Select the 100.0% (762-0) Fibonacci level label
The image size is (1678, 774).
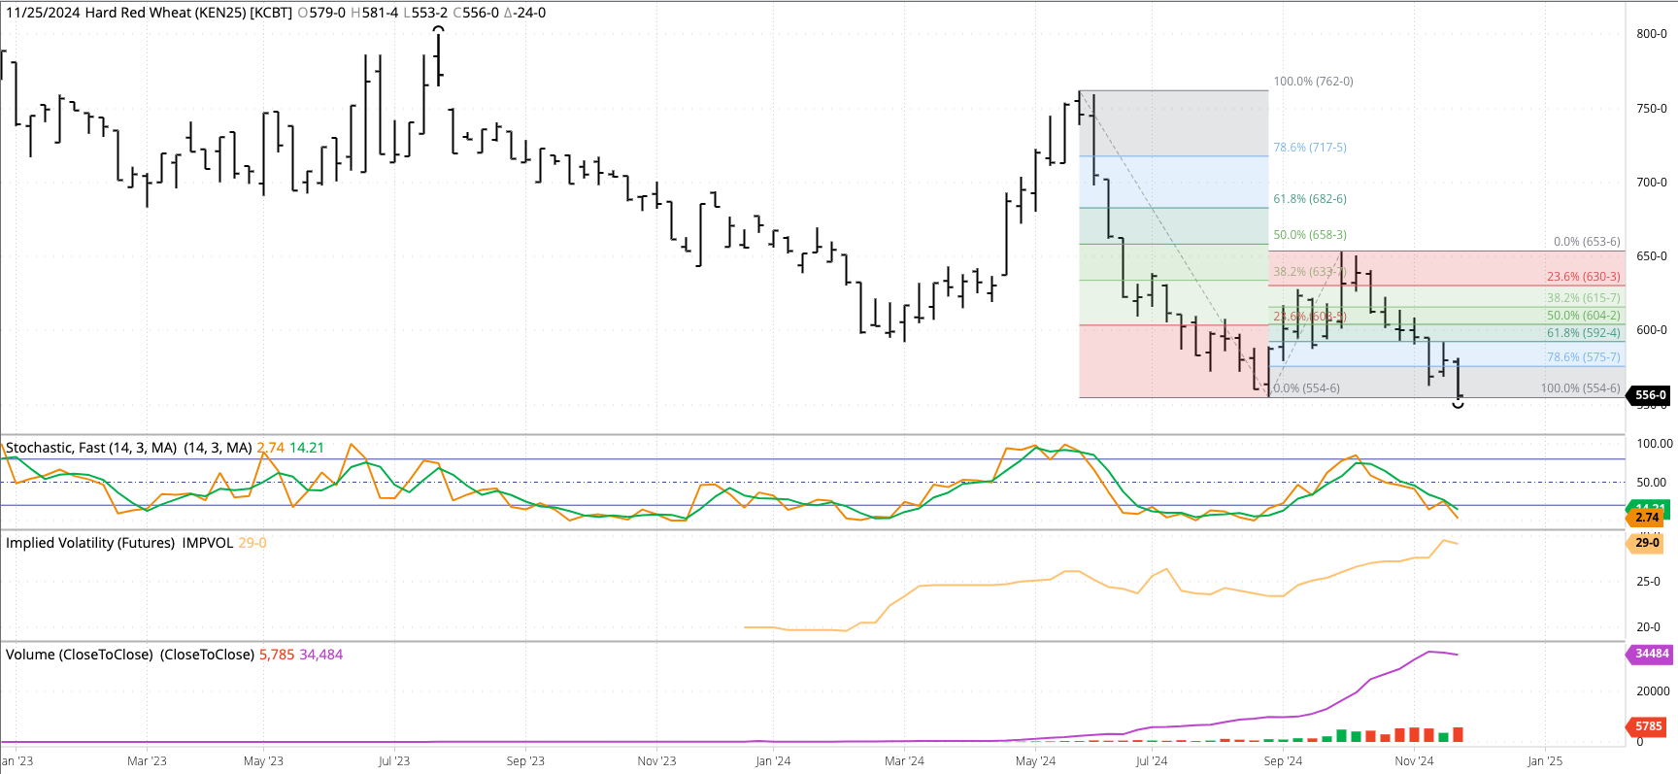pyautogui.click(x=1313, y=82)
